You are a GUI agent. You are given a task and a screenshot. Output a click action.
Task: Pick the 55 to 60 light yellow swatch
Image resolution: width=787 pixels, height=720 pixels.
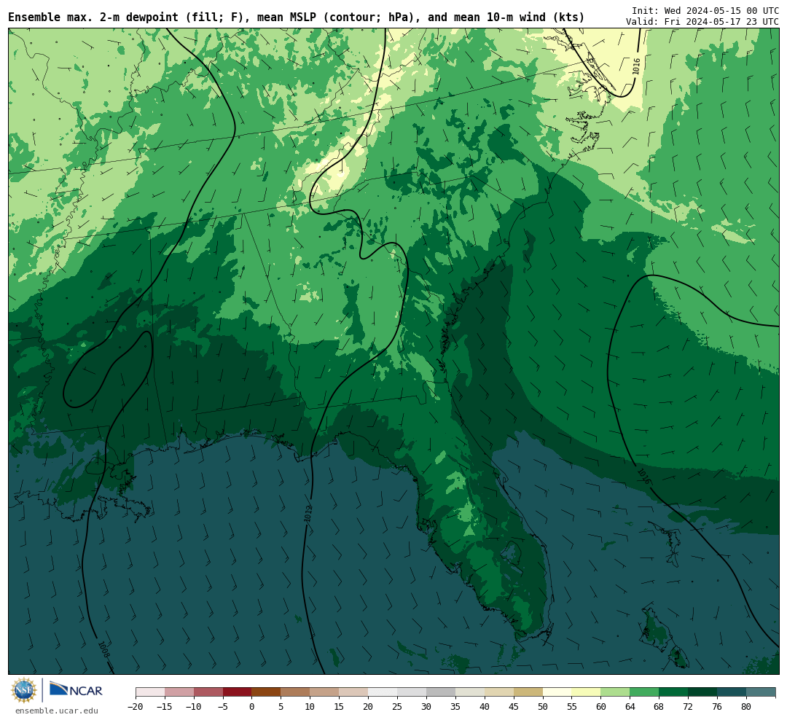click(587, 692)
